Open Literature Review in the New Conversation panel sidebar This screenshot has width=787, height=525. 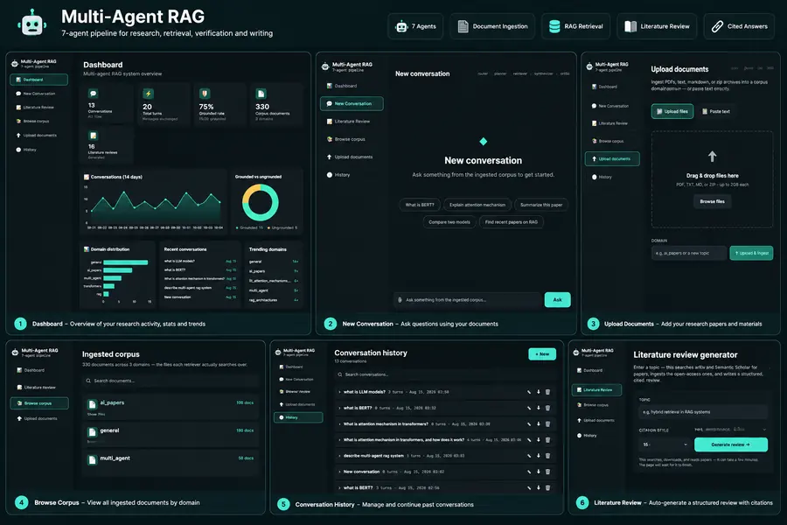[352, 122]
